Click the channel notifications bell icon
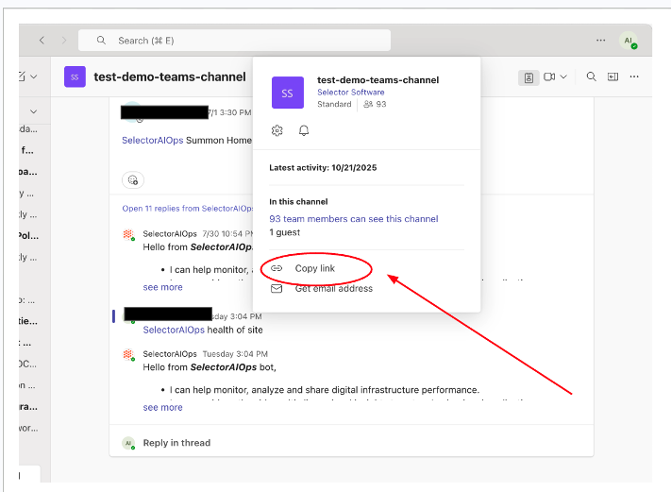Image resolution: width=671 pixels, height=492 pixels. point(304,130)
